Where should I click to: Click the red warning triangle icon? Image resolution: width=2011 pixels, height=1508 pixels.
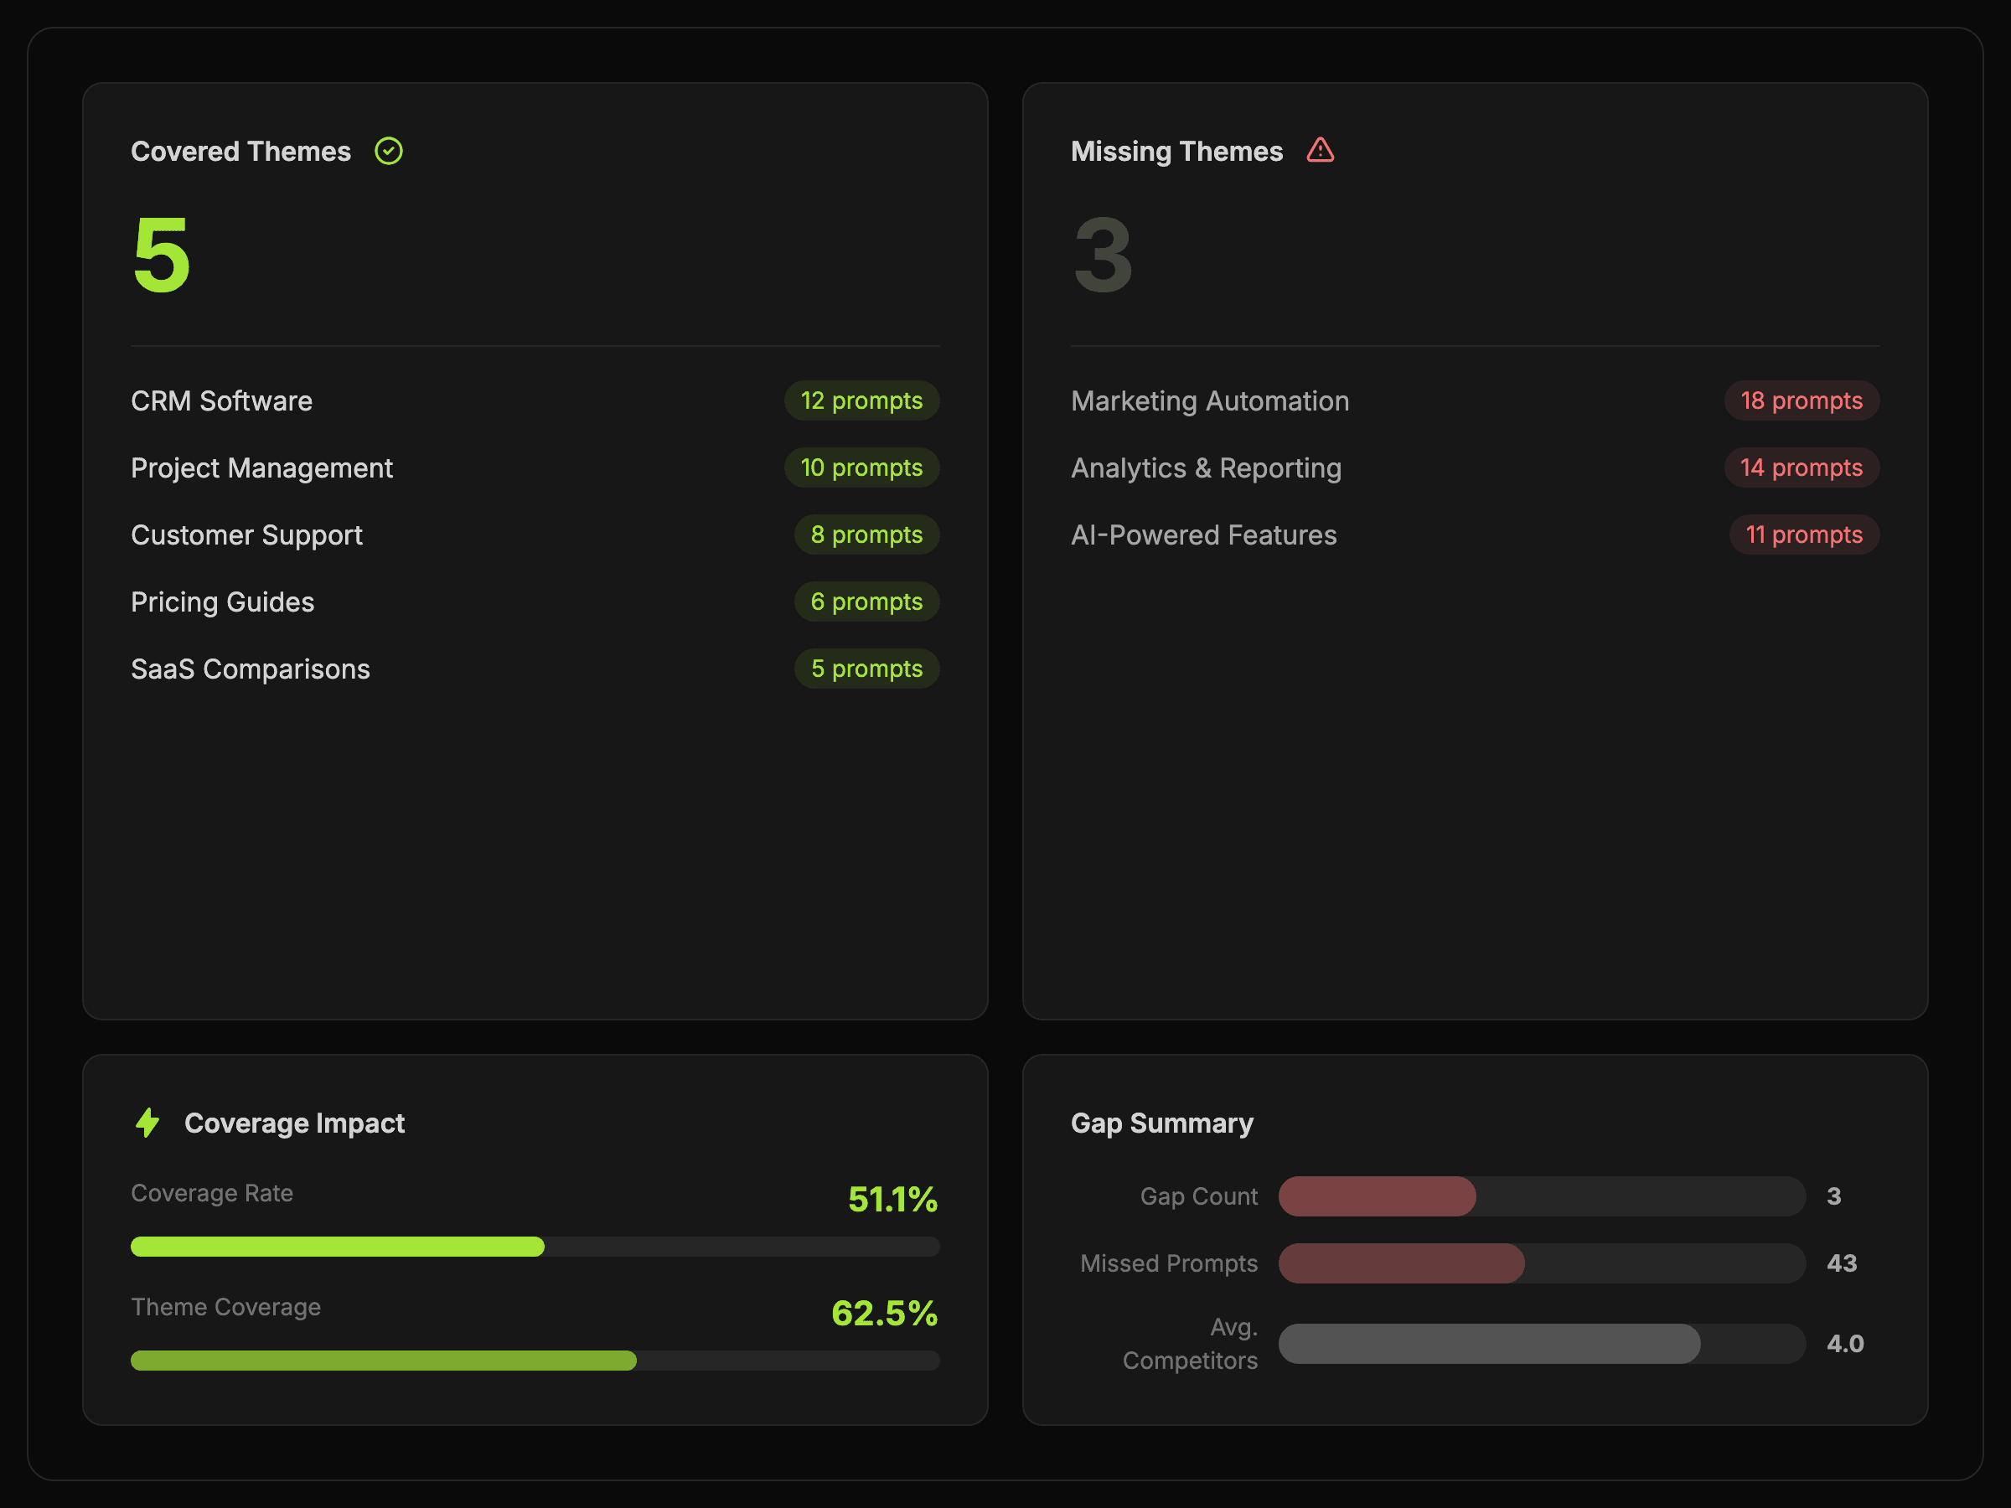pos(1320,150)
